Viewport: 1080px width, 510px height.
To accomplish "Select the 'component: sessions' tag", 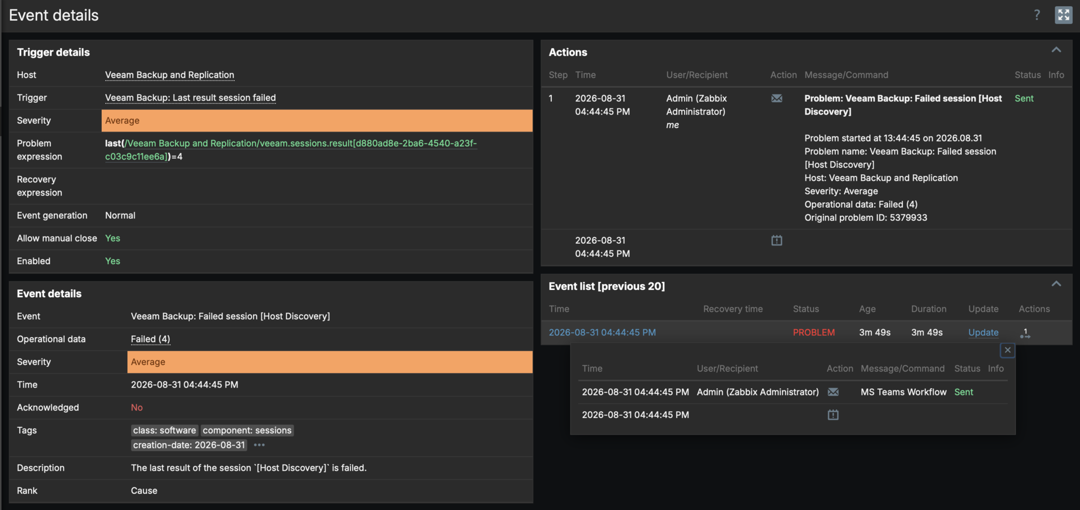I will pyautogui.click(x=247, y=430).
